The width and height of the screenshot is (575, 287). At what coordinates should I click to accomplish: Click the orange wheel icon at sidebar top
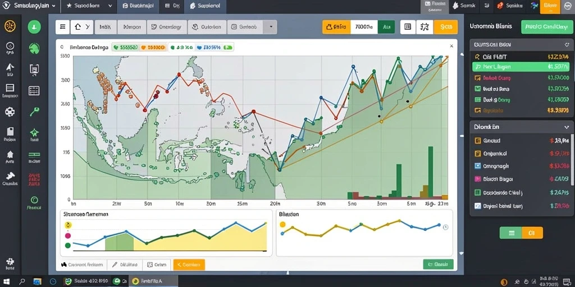click(10, 26)
